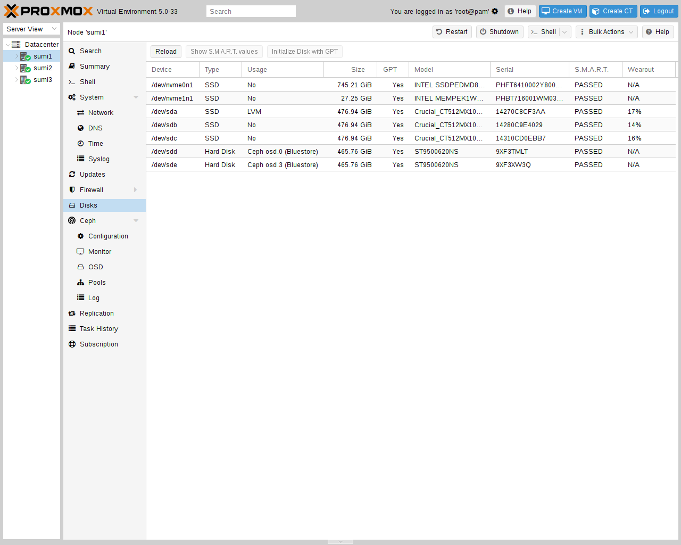Click the top Search input field

(x=251, y=11)
